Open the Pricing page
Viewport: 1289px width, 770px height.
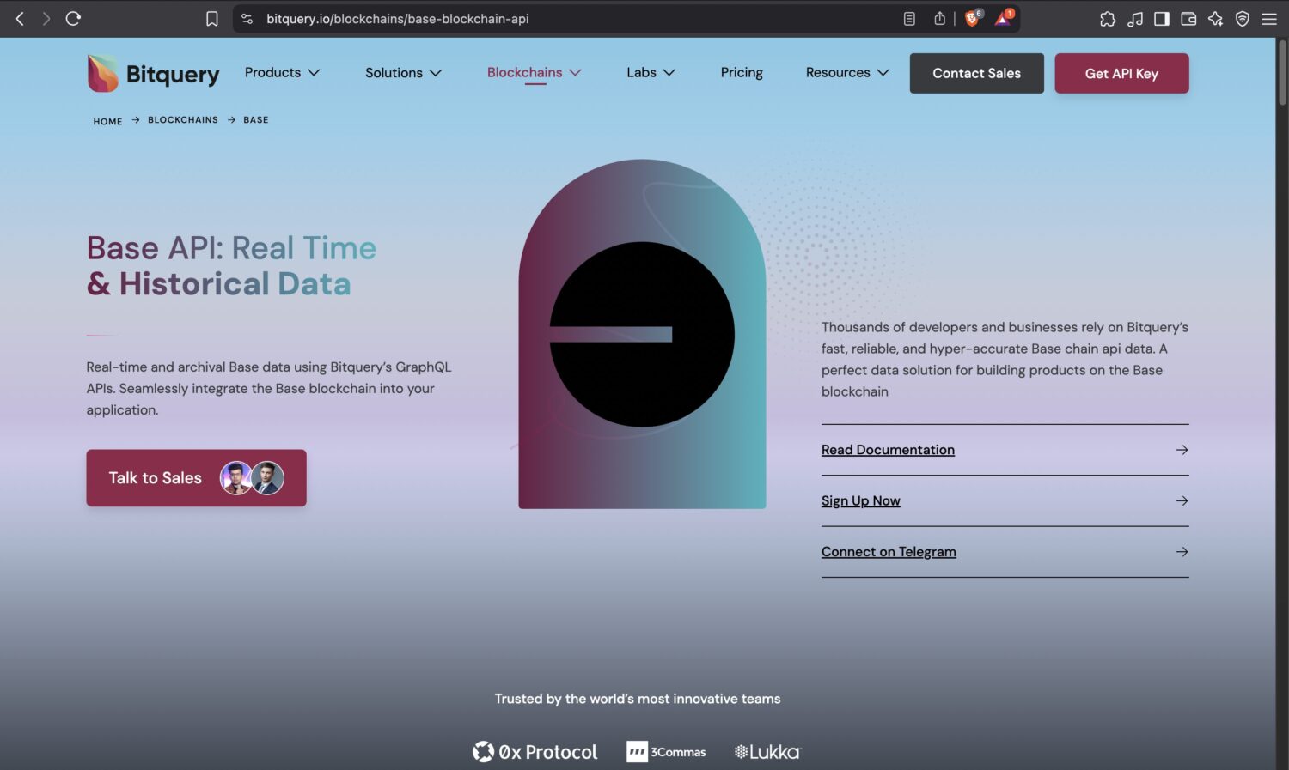(x=742, y=73)
